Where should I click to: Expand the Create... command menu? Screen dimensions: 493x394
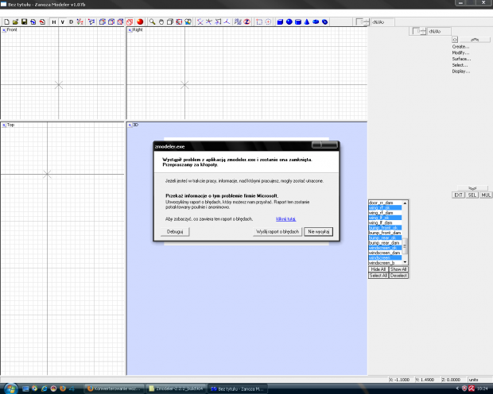[460, 47]
